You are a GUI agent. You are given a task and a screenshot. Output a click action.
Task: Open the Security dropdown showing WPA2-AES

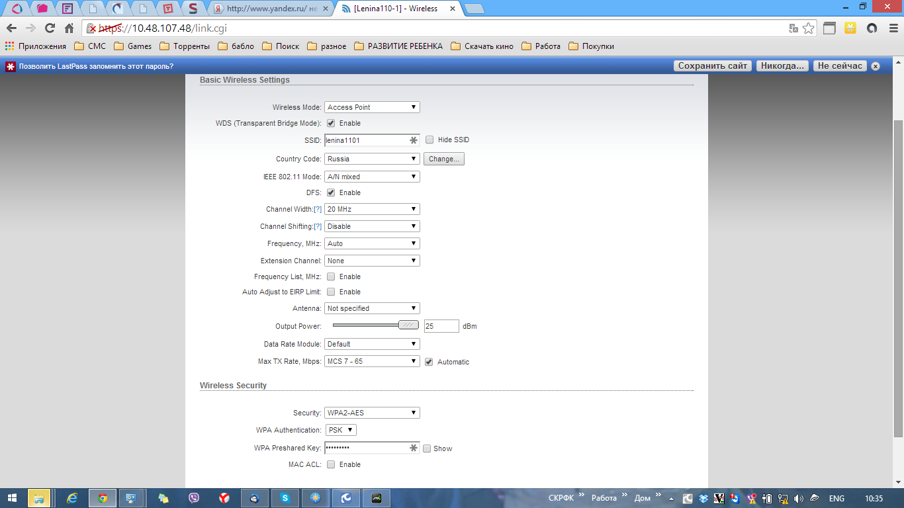click(372, 413)
